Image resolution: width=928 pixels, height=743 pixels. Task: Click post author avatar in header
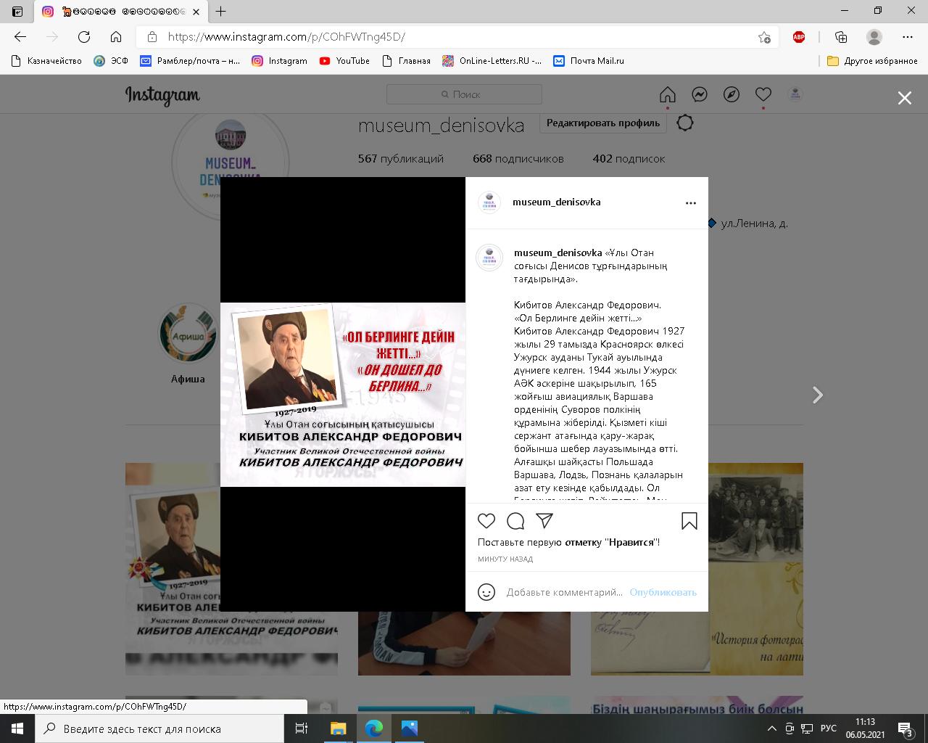pyautogui.click(x=489, y=202)
